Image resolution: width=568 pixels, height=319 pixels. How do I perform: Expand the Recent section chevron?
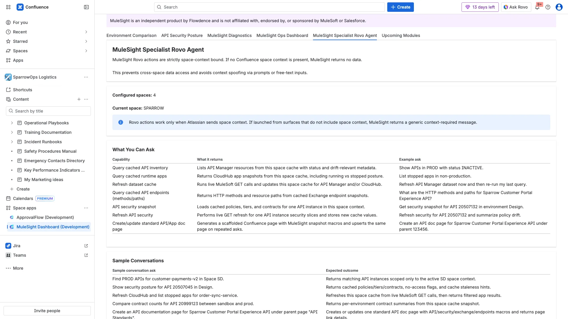click(x=86, y=32)
